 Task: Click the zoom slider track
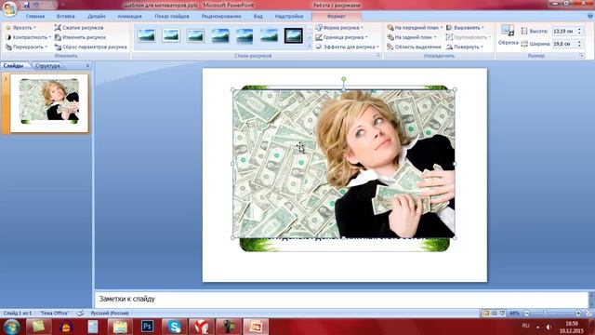click(x=552, y=314)
